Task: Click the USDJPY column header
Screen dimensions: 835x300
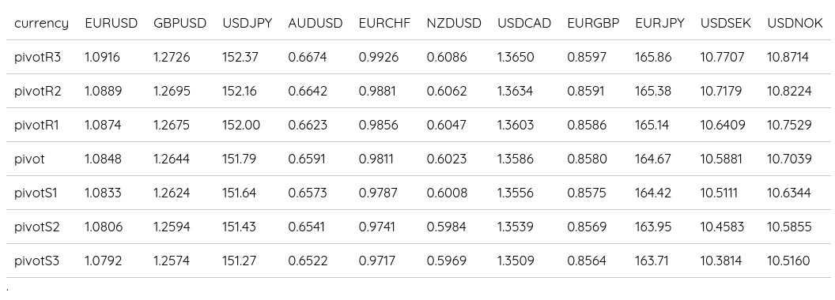Action: tap(247, 24)
